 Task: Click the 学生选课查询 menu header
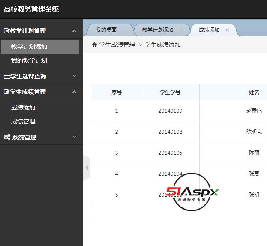pyautogui.click(x=42, y=76)
